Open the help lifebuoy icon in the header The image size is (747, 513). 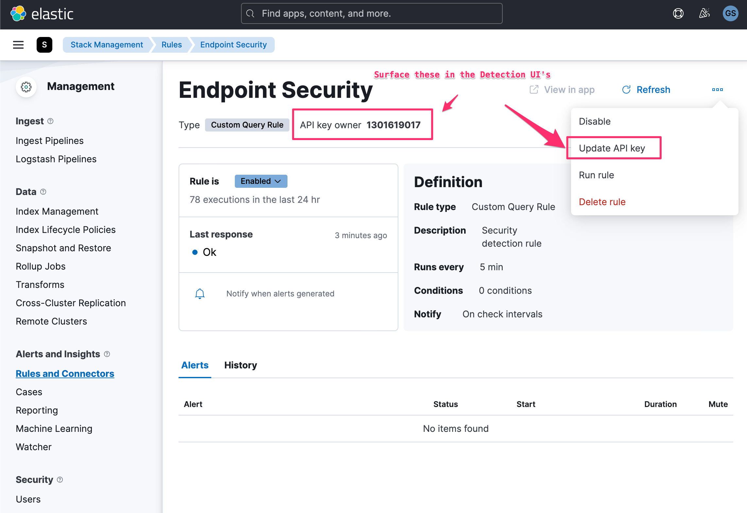pyautogui.click(x=678, y=13)
